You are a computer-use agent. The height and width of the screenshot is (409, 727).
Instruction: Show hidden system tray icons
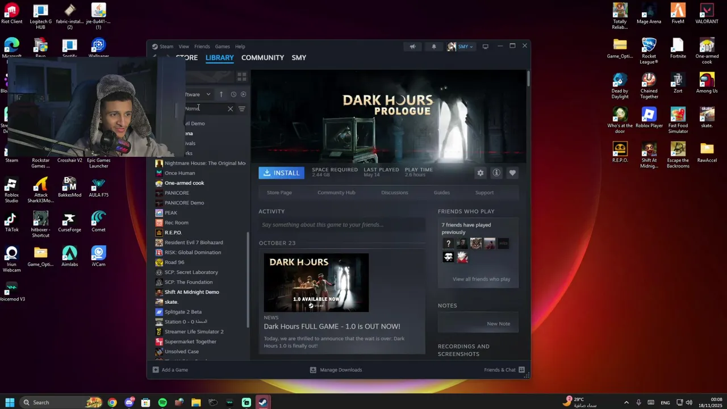point(626,402)
